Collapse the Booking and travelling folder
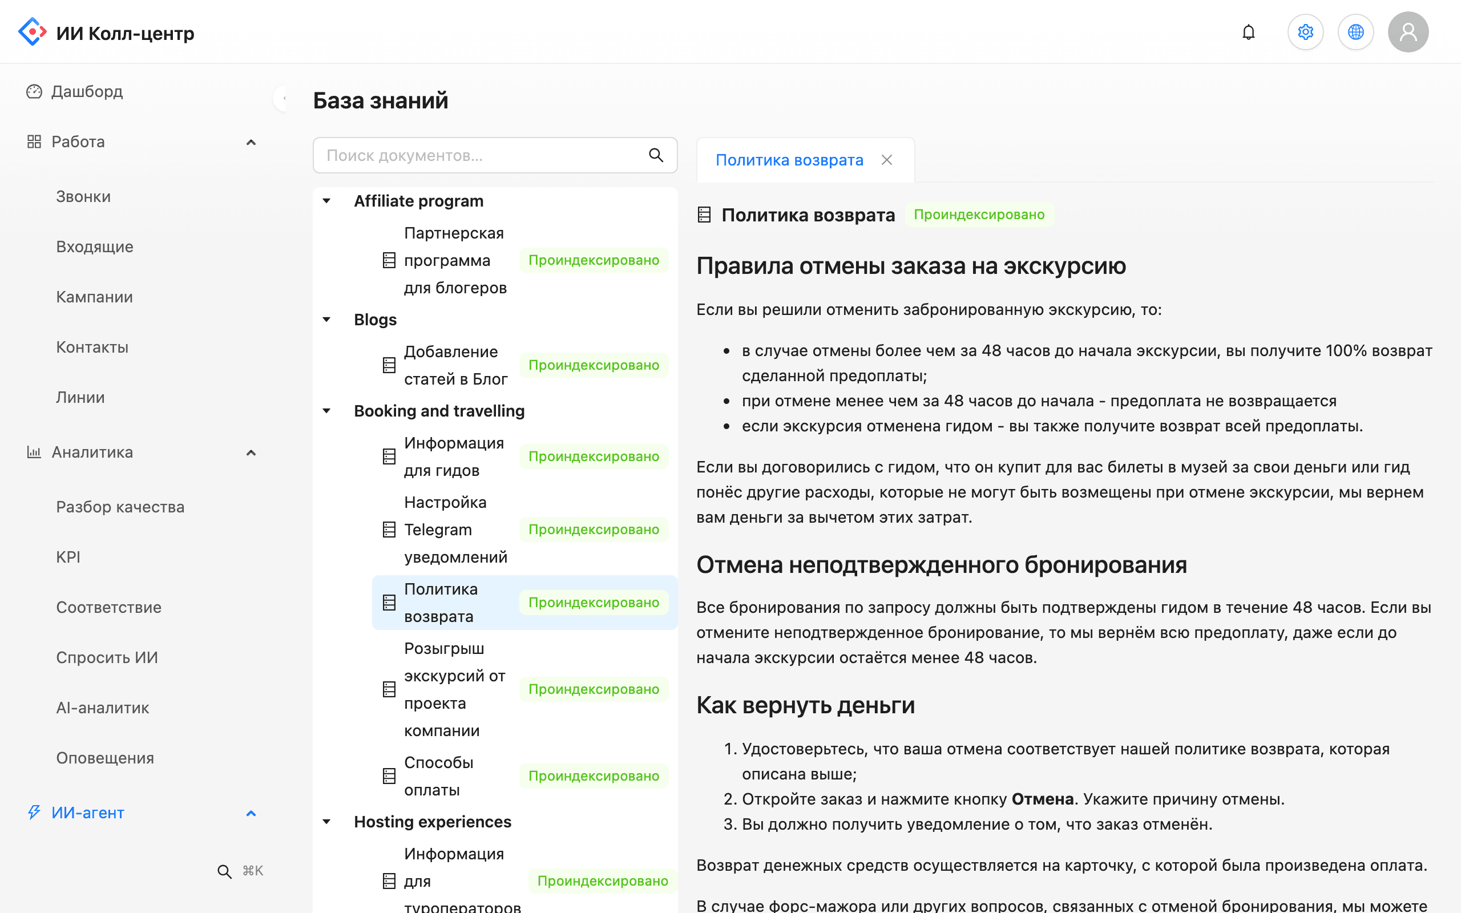The image size is (1461, 913). pos(326,411)
